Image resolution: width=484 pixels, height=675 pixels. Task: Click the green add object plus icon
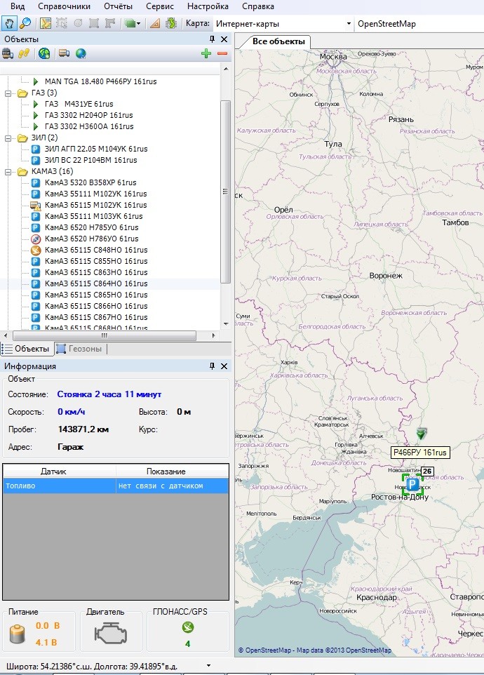coord(206,53)
